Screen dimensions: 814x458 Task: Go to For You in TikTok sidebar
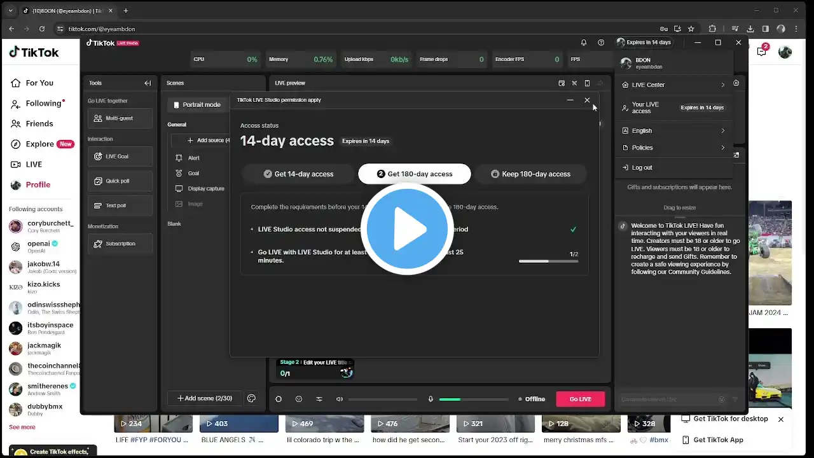coord(32,83)
